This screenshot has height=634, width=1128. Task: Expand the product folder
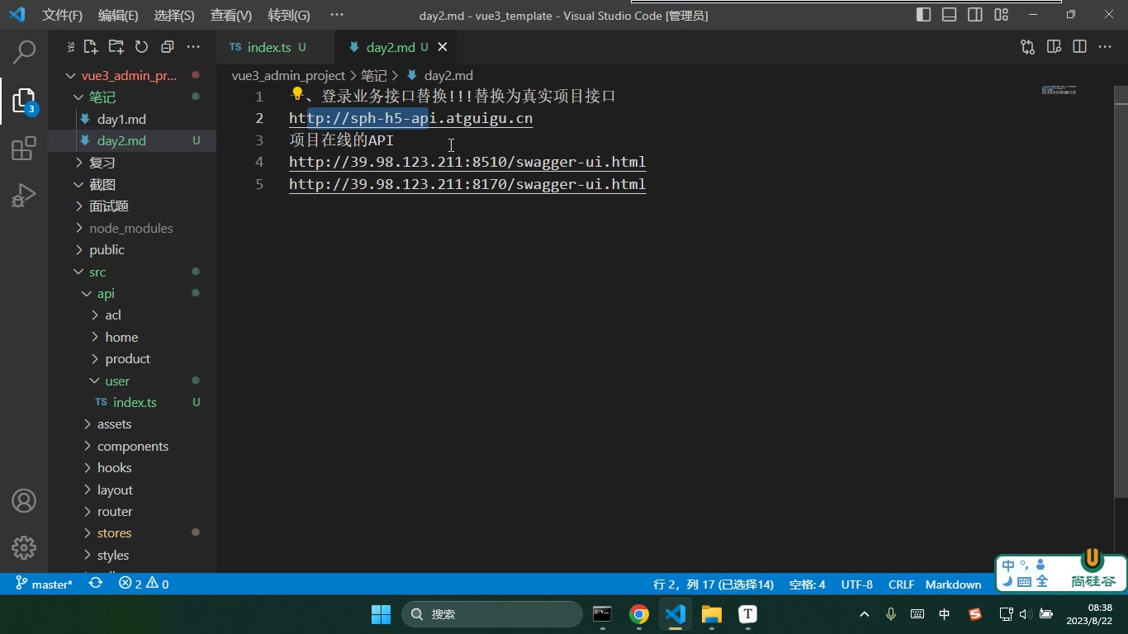coord(132,359)
